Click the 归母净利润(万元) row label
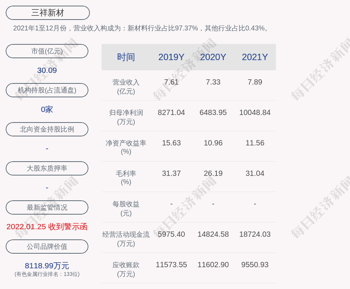Image resolution: width=350 pixels, height=289 pixels. pyautogui.click(x=126, y=117)
